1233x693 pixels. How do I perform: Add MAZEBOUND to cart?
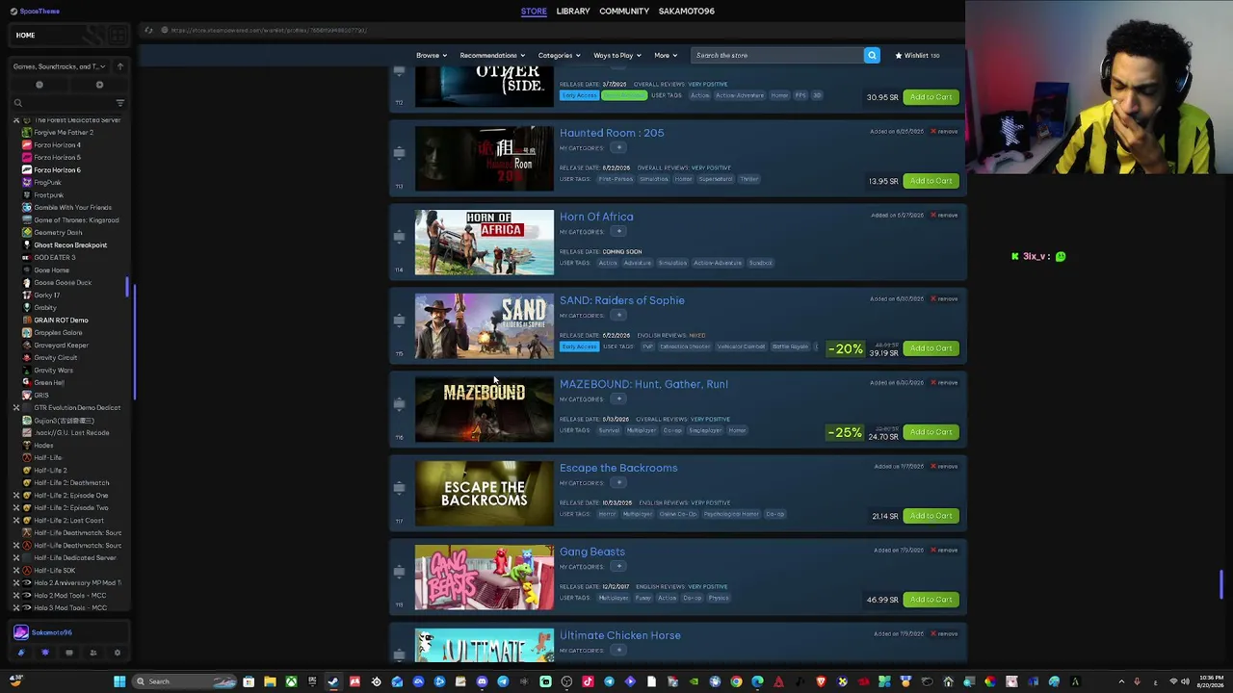point(931,432)
